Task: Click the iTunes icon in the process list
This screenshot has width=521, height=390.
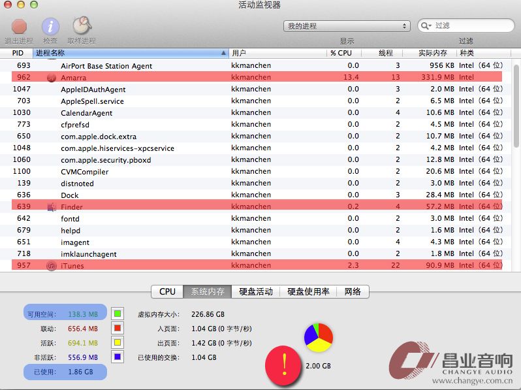Action: [52, 266]
